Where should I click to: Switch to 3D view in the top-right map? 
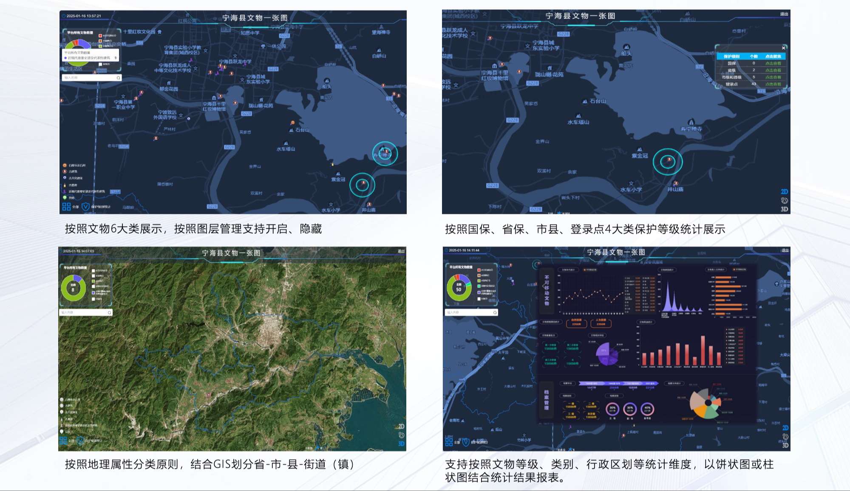click(784, 209)
